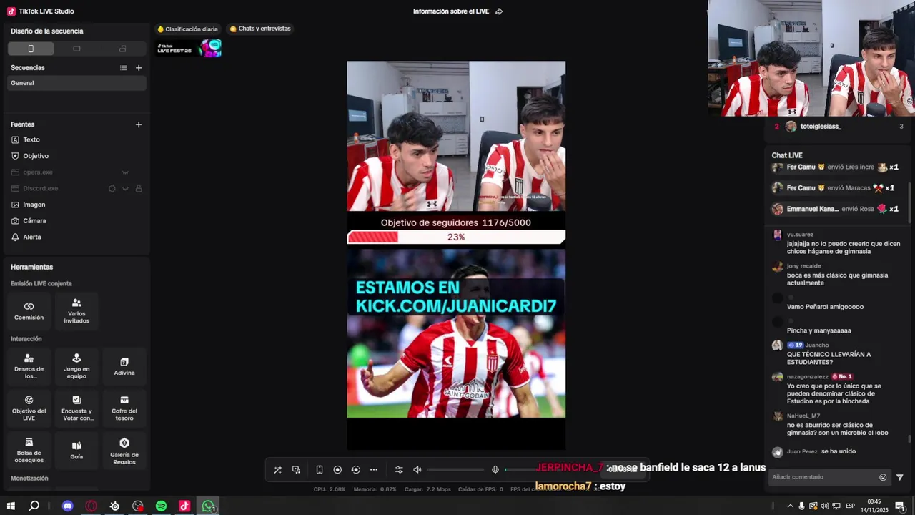Open the audio mixer settings icon
The height and width of the screenshot is (515, 915).
click(x=399, y=470)
